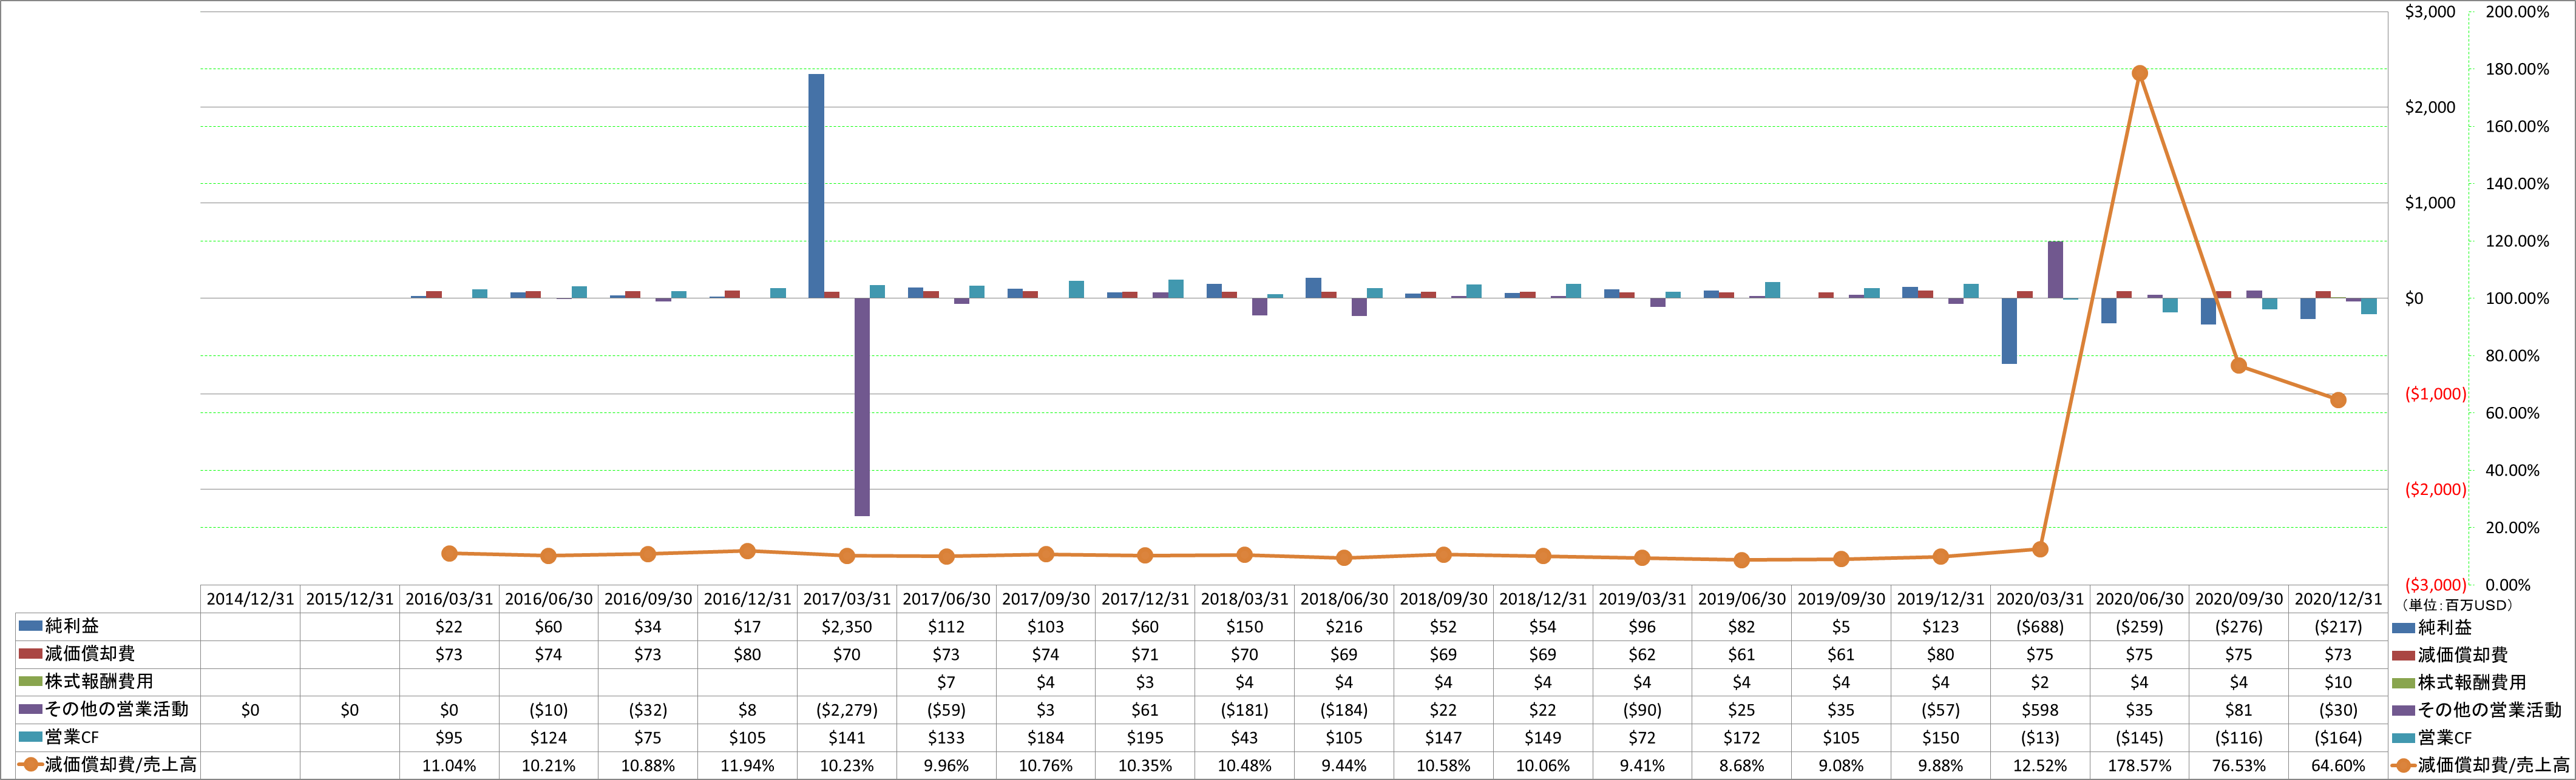Click the 2020/06/30 date column header
The height and width of the screenshot is (780, 2576).
click(2139, 599)
